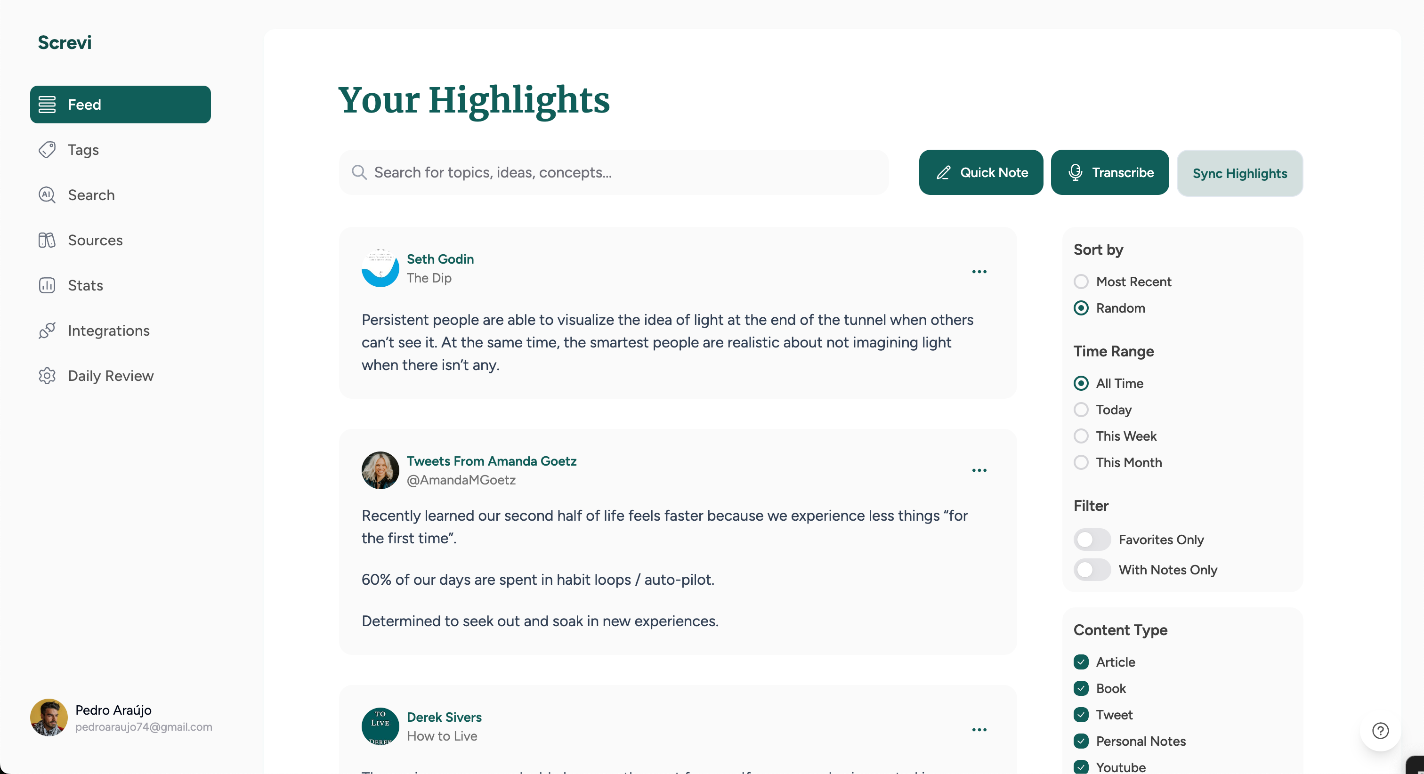Click the microphone icon on Transcribe
Image resolution: width=1424 pixels, height=774 pixels.
tap(1075, 172)
